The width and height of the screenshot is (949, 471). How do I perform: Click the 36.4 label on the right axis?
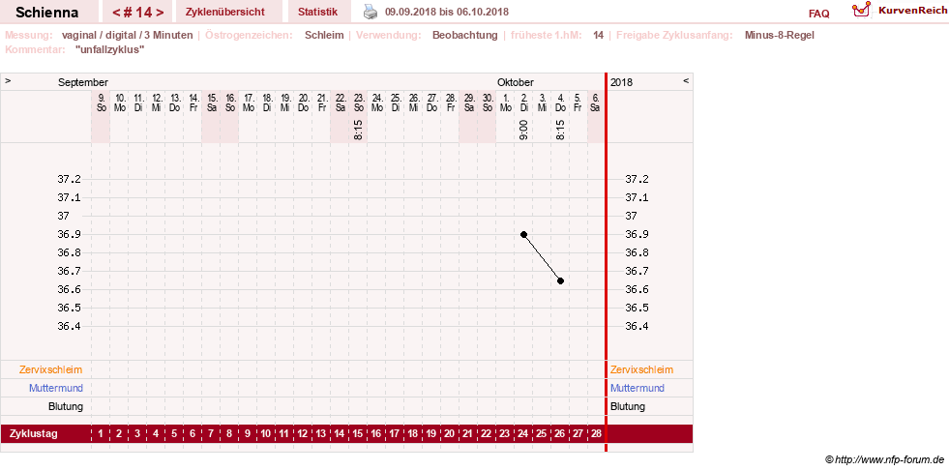click(x=637, y=326)
